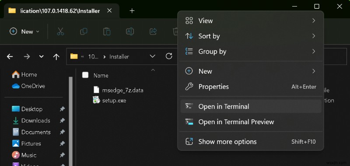Sort by the Name column header
This screenshot has height=166, width=350.
point(101,75)
